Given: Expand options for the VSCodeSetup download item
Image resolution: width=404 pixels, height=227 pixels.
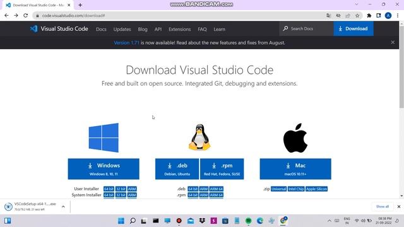Looking at the screenshot, I should tap(63, 206).
